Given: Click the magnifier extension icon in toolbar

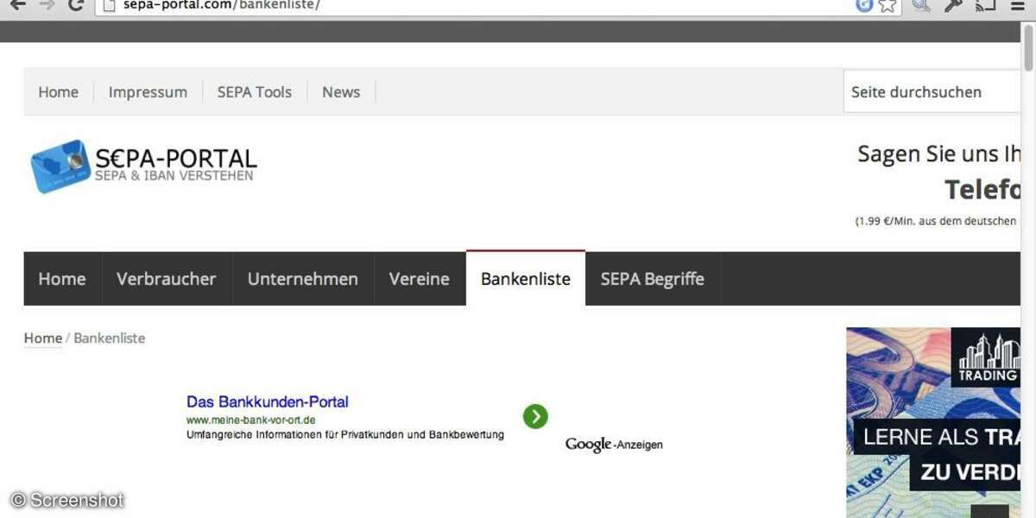Looking at the screenshot, I should [921, 5].
